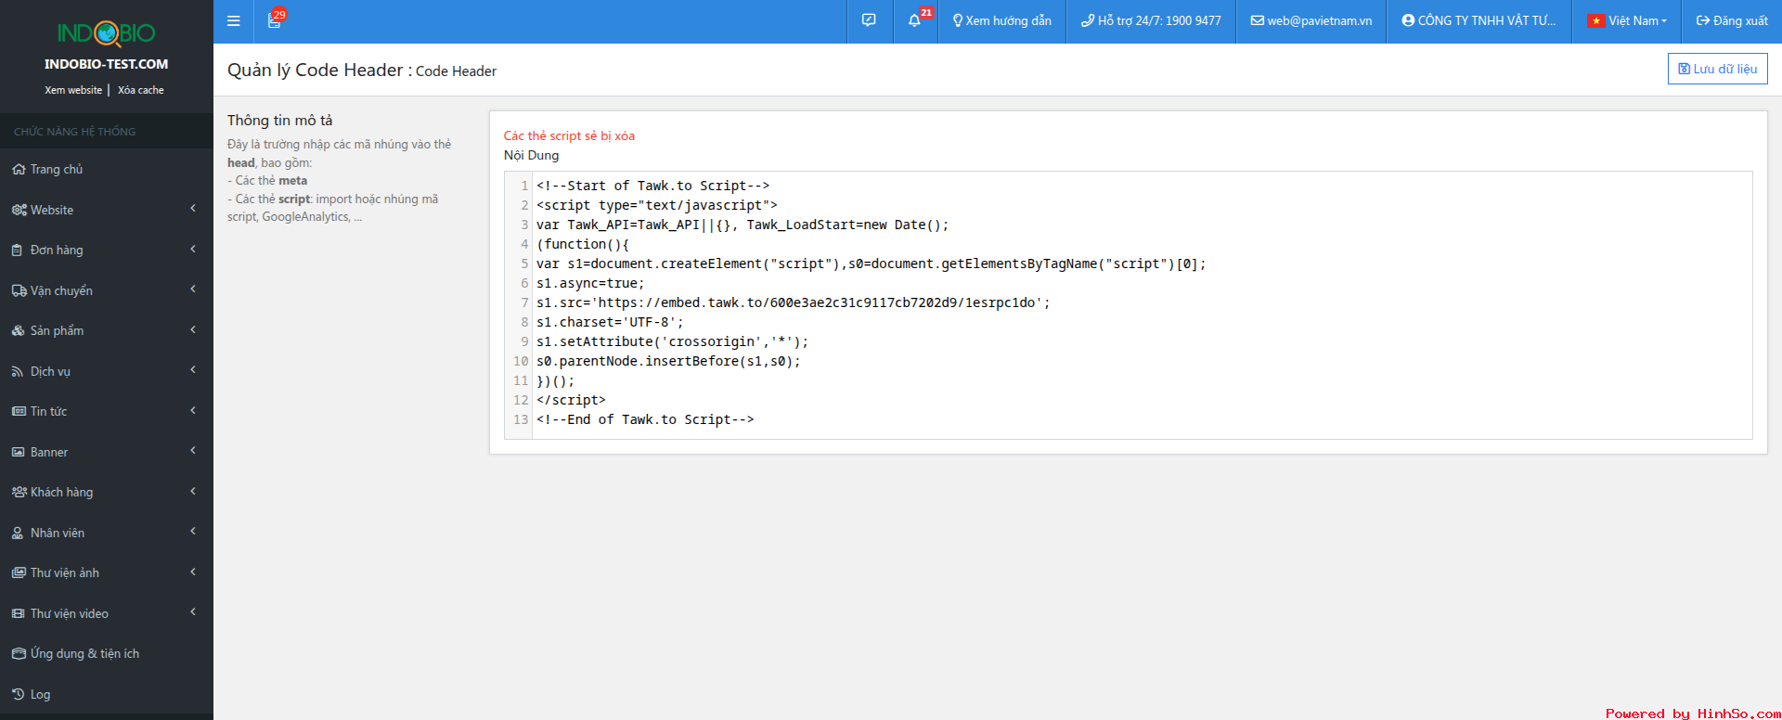Click the Đăng xuất logout button
This screenshot has height=720, width=1782.
(x=1732, y=21)
